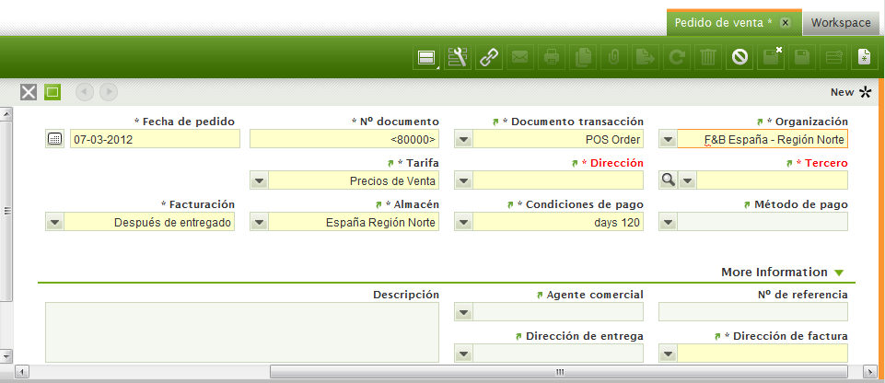Click the plain save floppy disk icon

(802, 57)
